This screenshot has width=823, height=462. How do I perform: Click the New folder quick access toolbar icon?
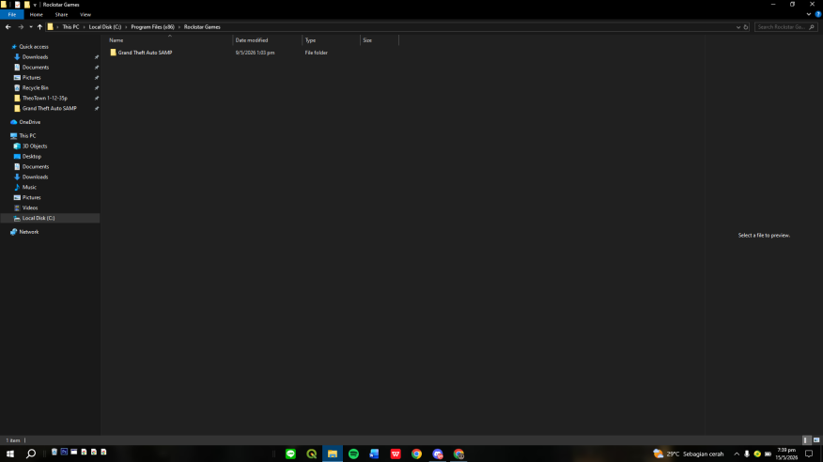(26, 4)
